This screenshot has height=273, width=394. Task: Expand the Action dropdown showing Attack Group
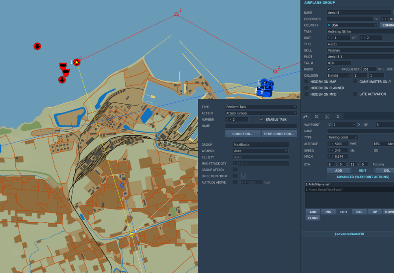[261, 113]
